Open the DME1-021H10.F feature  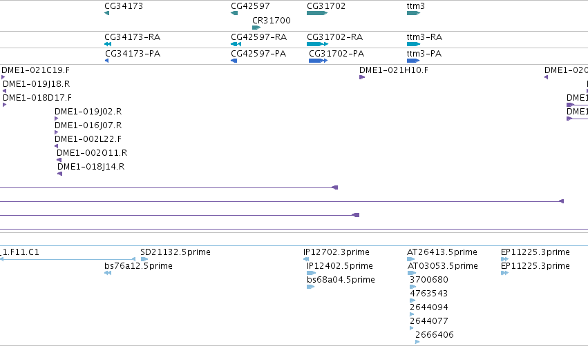pyautogui.click(x=362, y=77)
